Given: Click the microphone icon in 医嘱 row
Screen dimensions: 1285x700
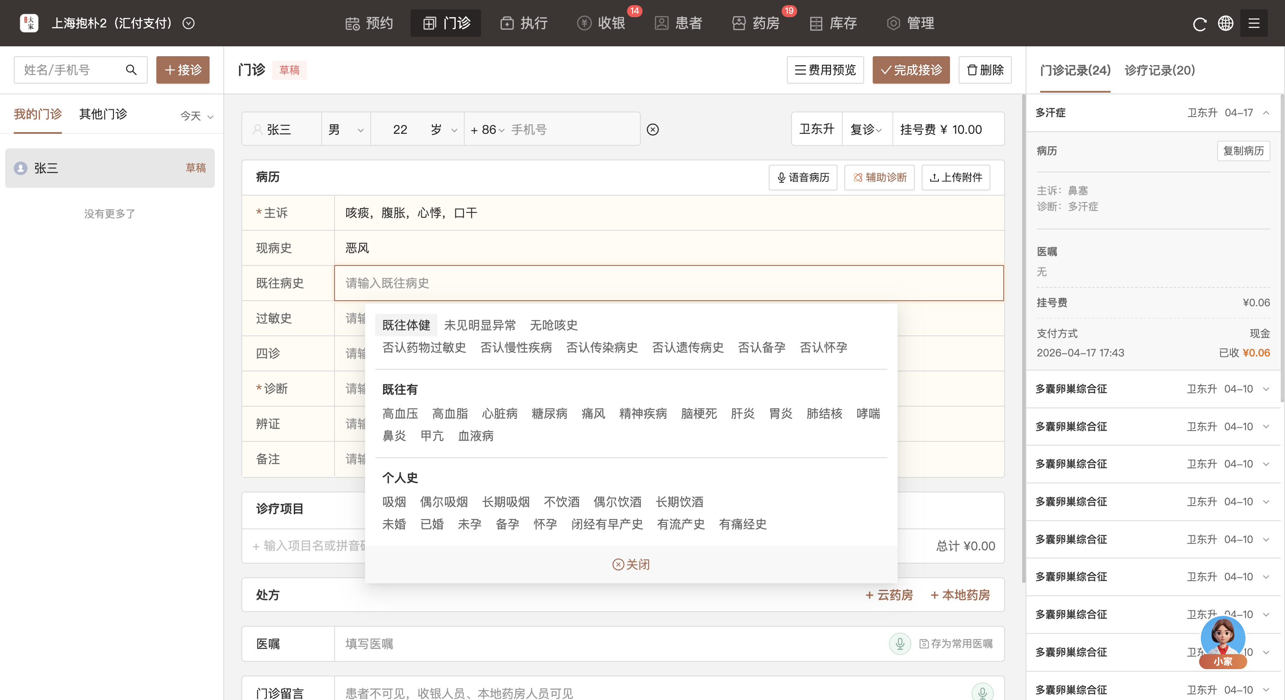Looking at the screenshot, I should click(x=900, y=643).
